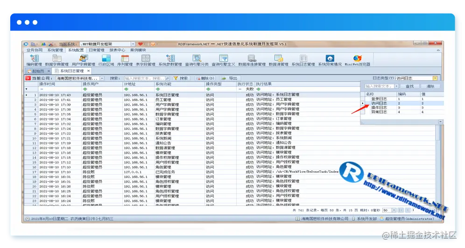Focus the popup search text field

pyautogui.click(x=379, y=86)
